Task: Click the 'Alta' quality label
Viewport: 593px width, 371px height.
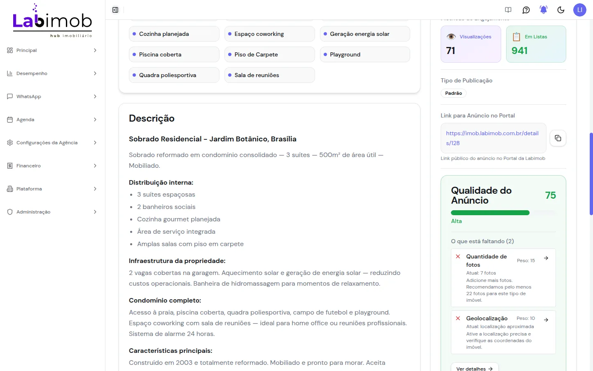Action: 456,221
